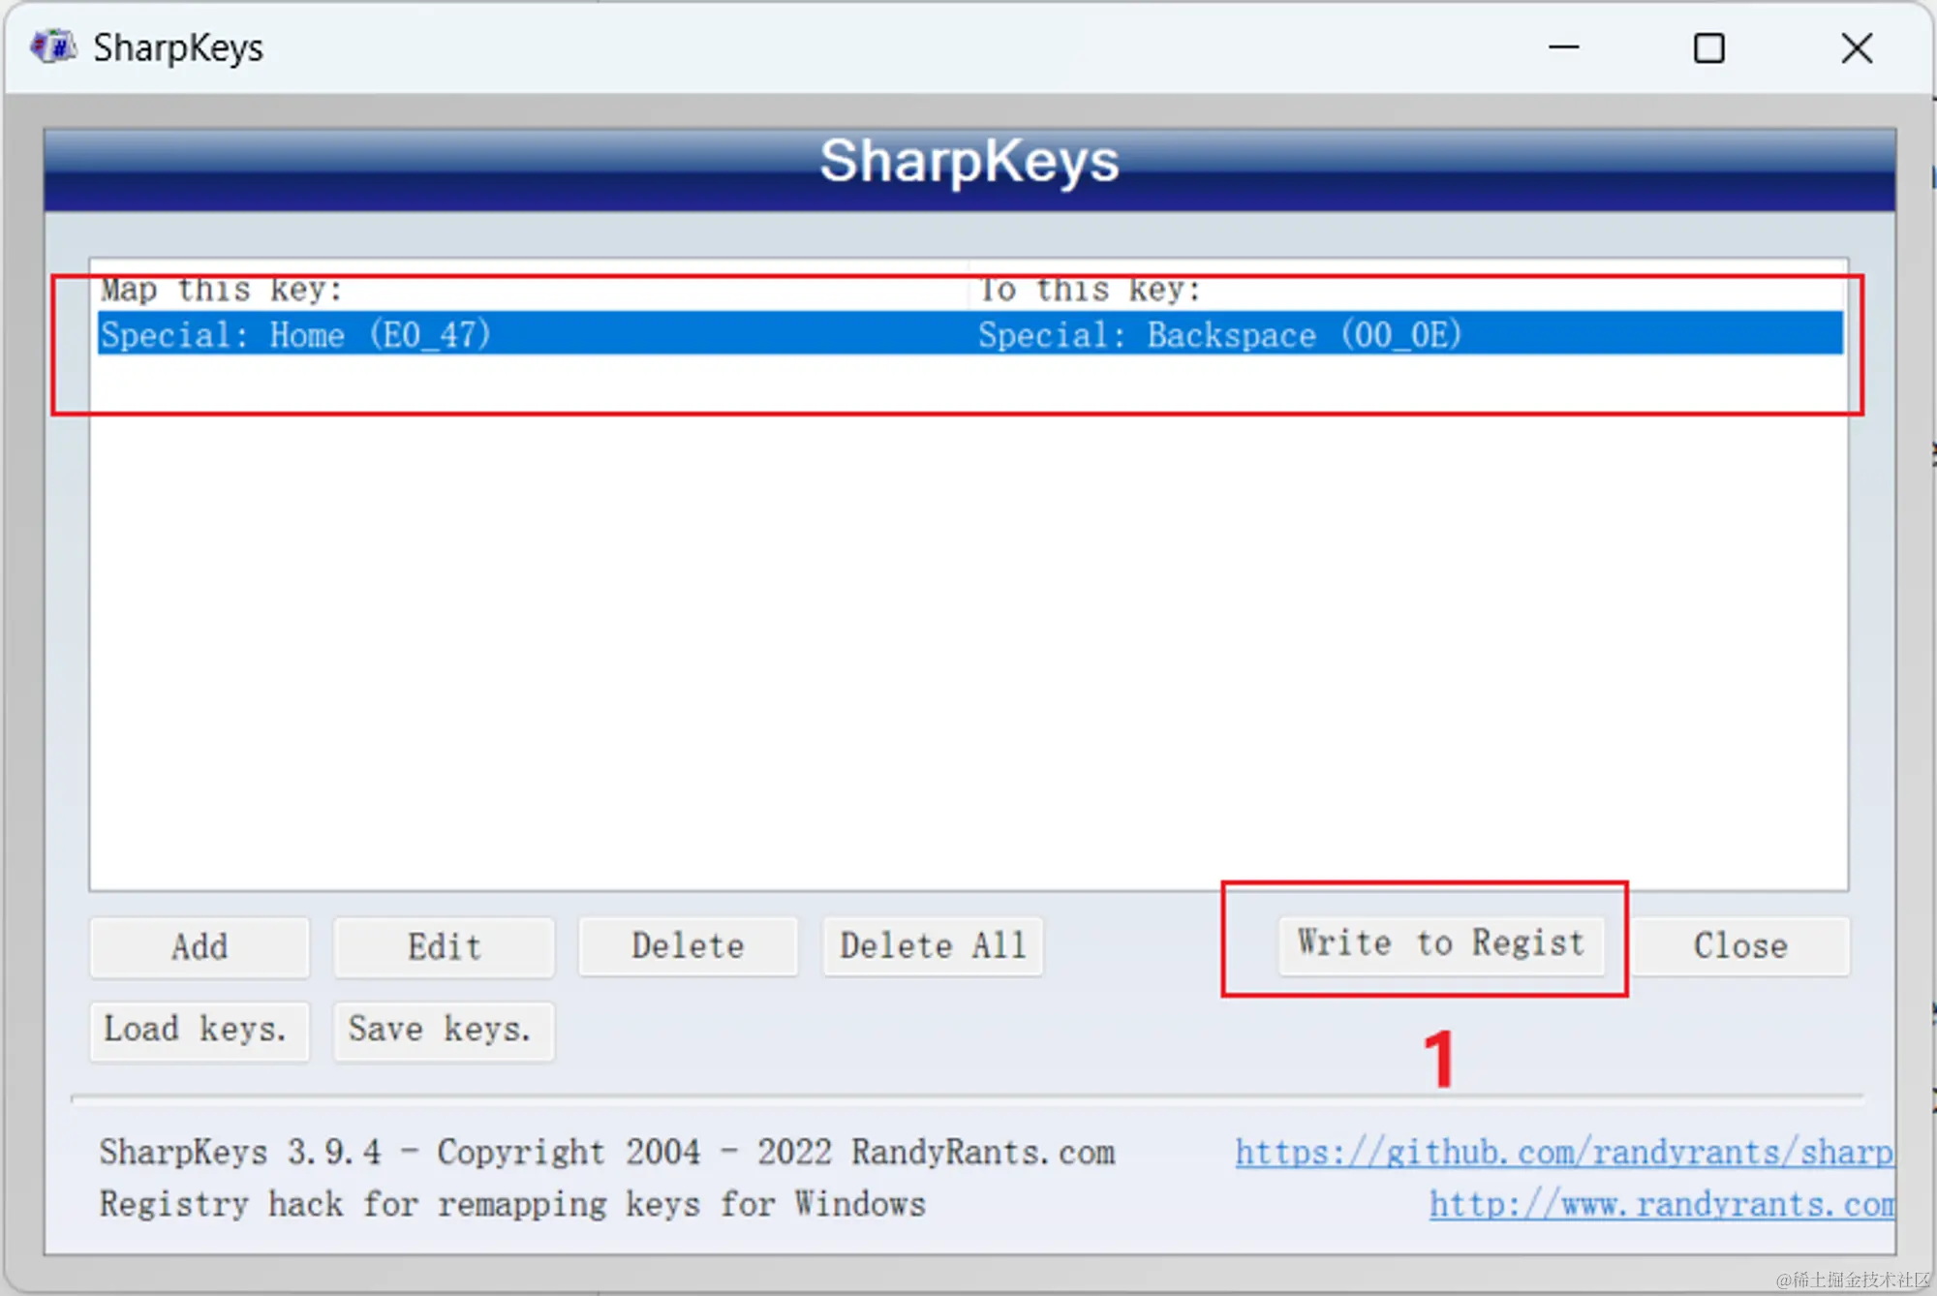
Task: Maximize the SharpKeys window
Action: (1708, 47)
